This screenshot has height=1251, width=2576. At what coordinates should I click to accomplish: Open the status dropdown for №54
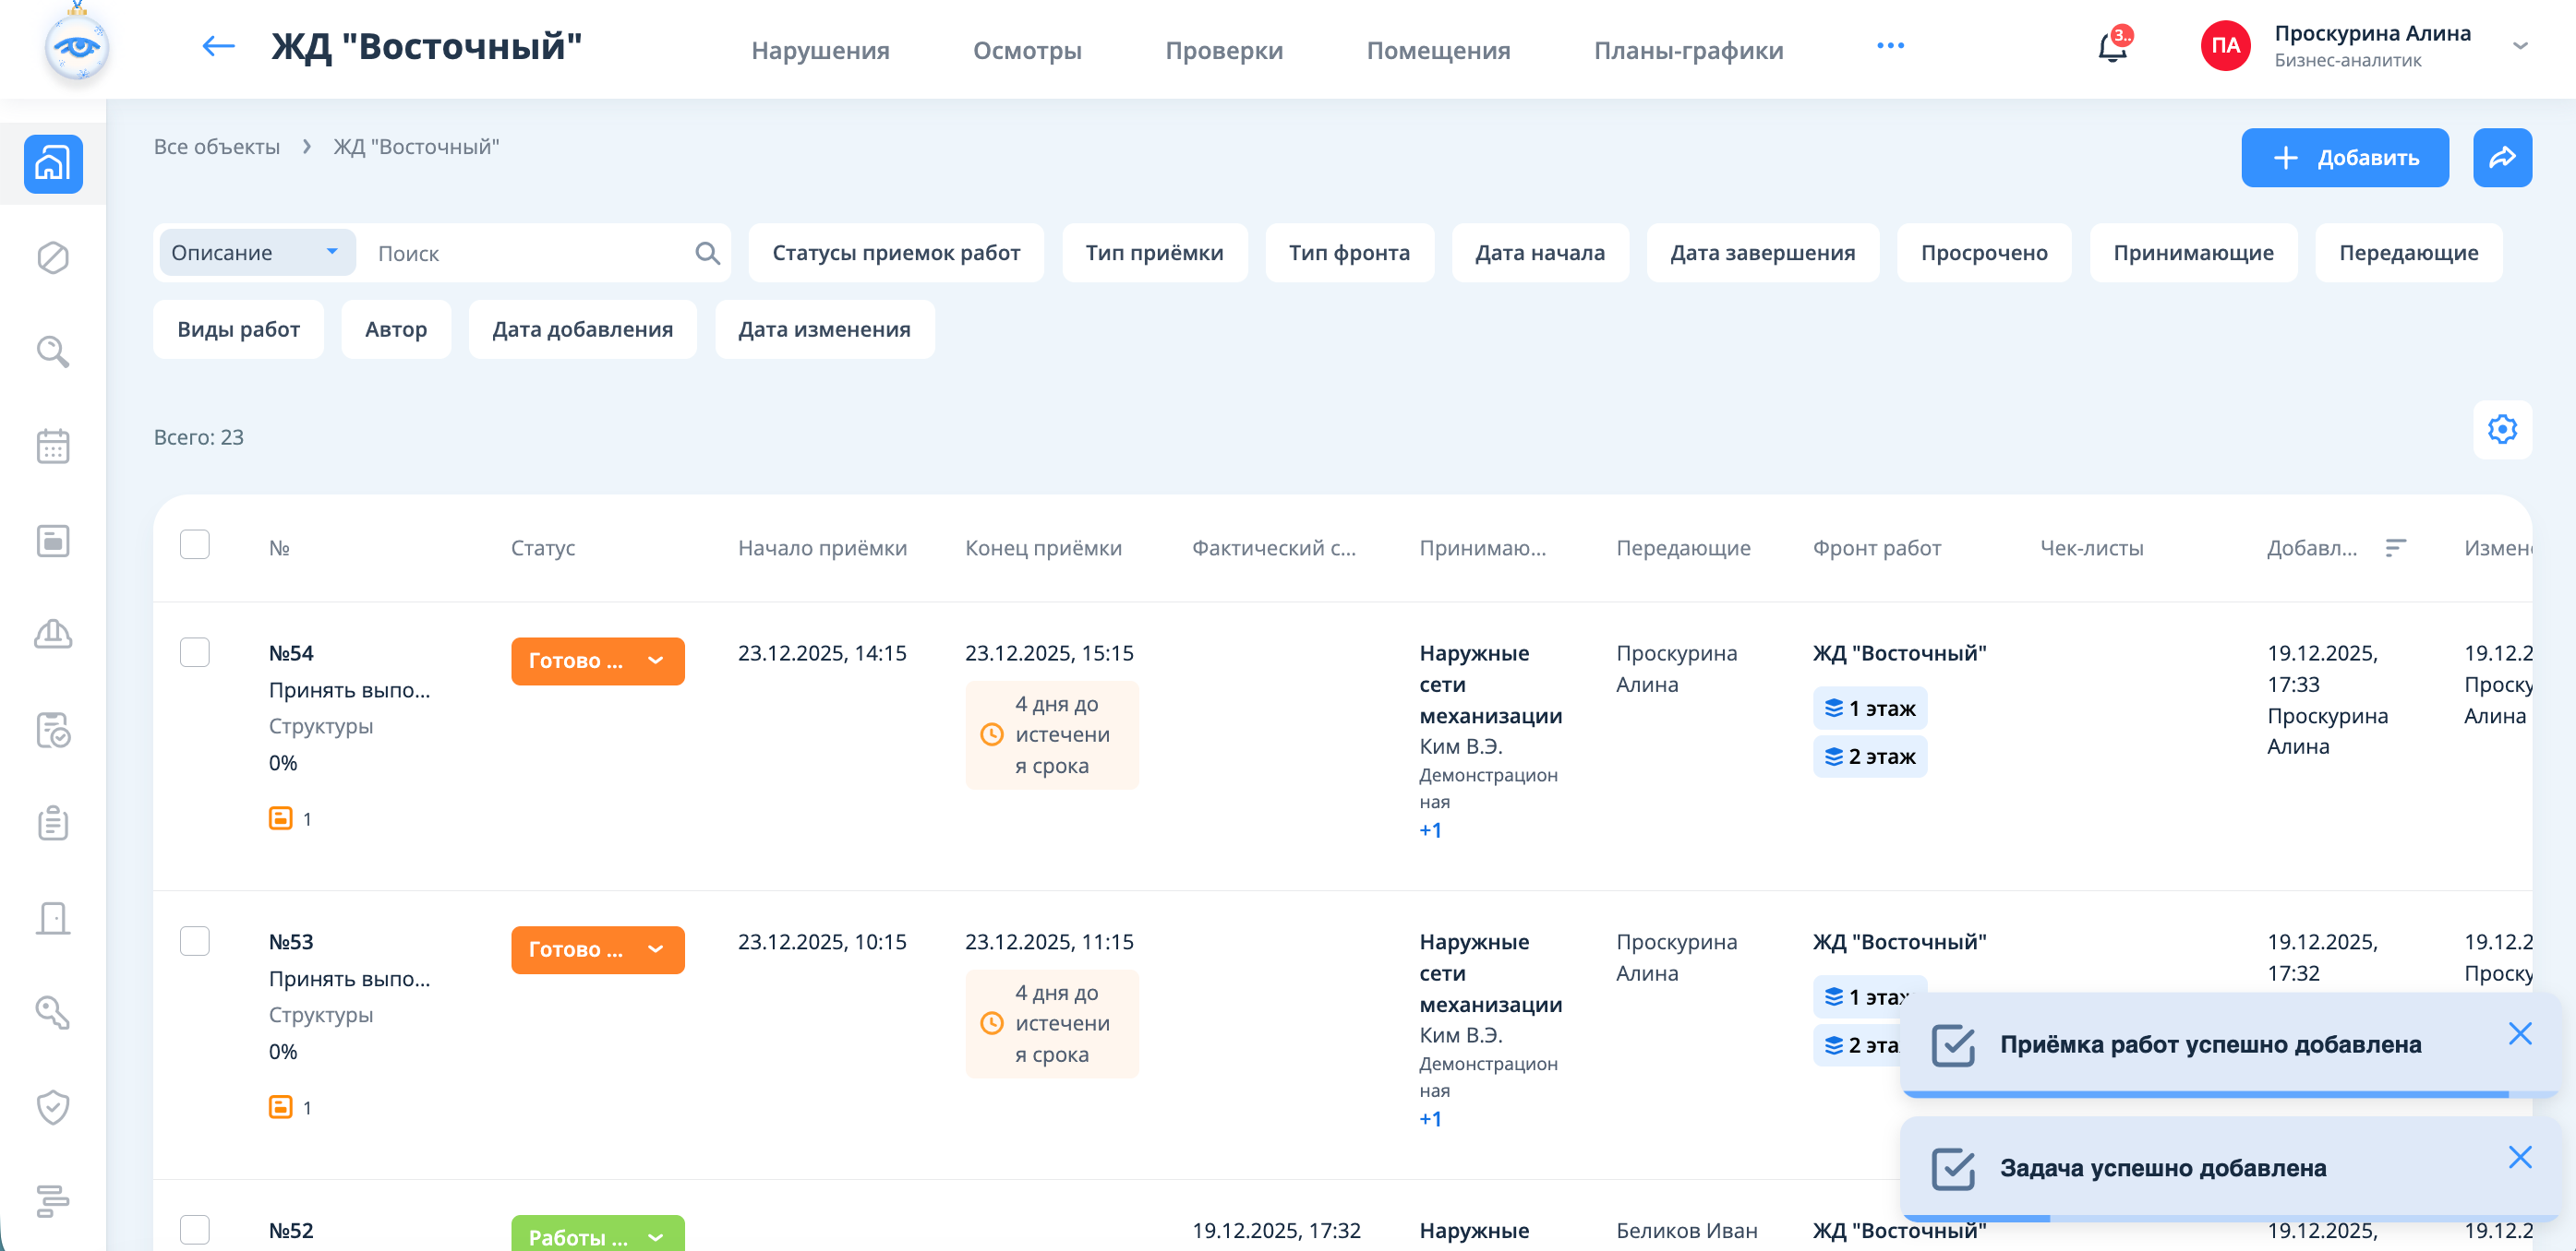tap(597, 661)
